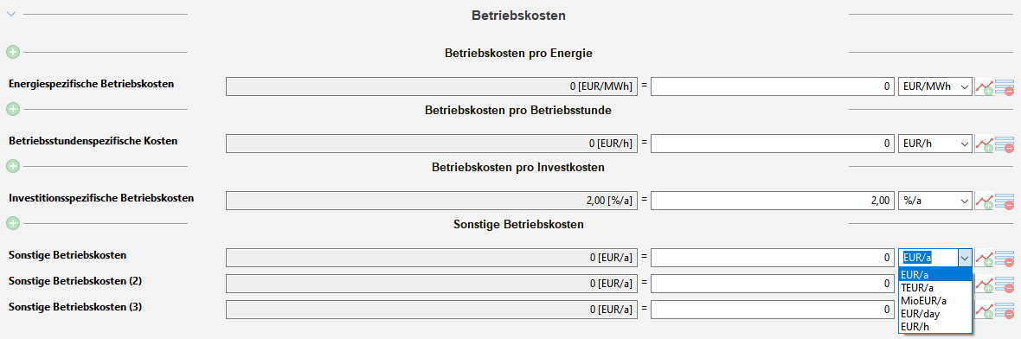Open the %/a unit dropdown
Screen dimensions: 1021x339
pos(935,201)
